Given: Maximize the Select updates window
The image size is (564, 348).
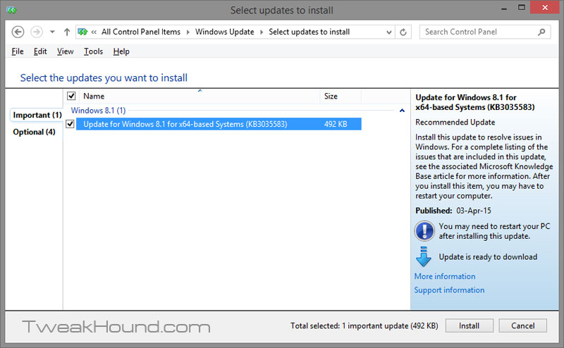Looking at the screenshot, I should 522,7.
